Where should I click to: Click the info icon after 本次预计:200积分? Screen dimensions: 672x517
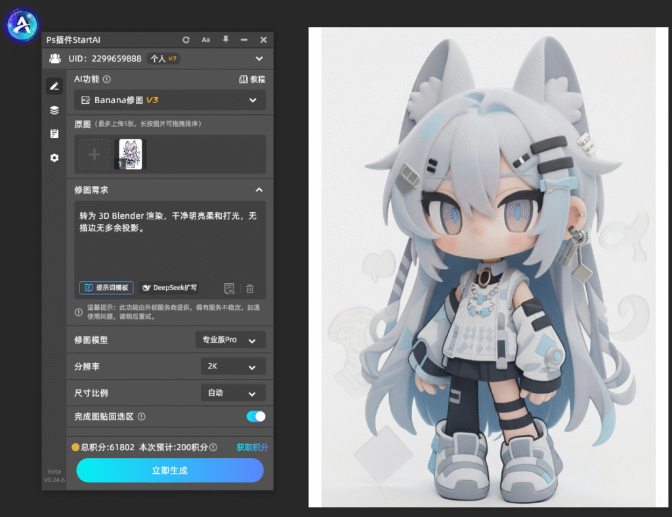(213, 447)
